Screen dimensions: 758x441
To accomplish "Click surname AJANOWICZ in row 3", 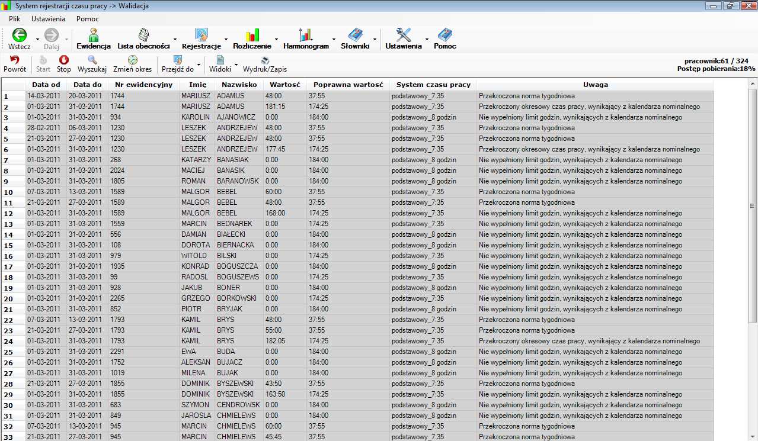I will click(236, 117).
